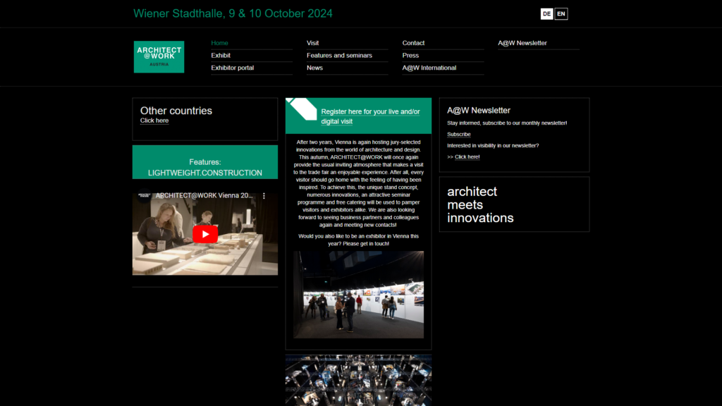Open the Contact page
Screen dimensions: 722x406
[413, 43]
